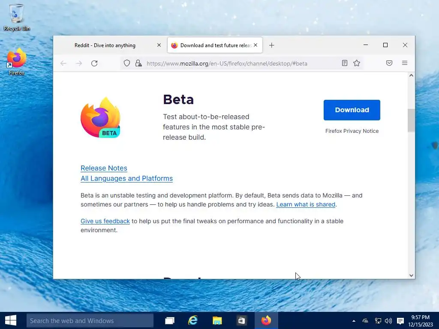Follow the Learn what is shared link
Screen dimensions: 439x329
[x=306, y=204]
